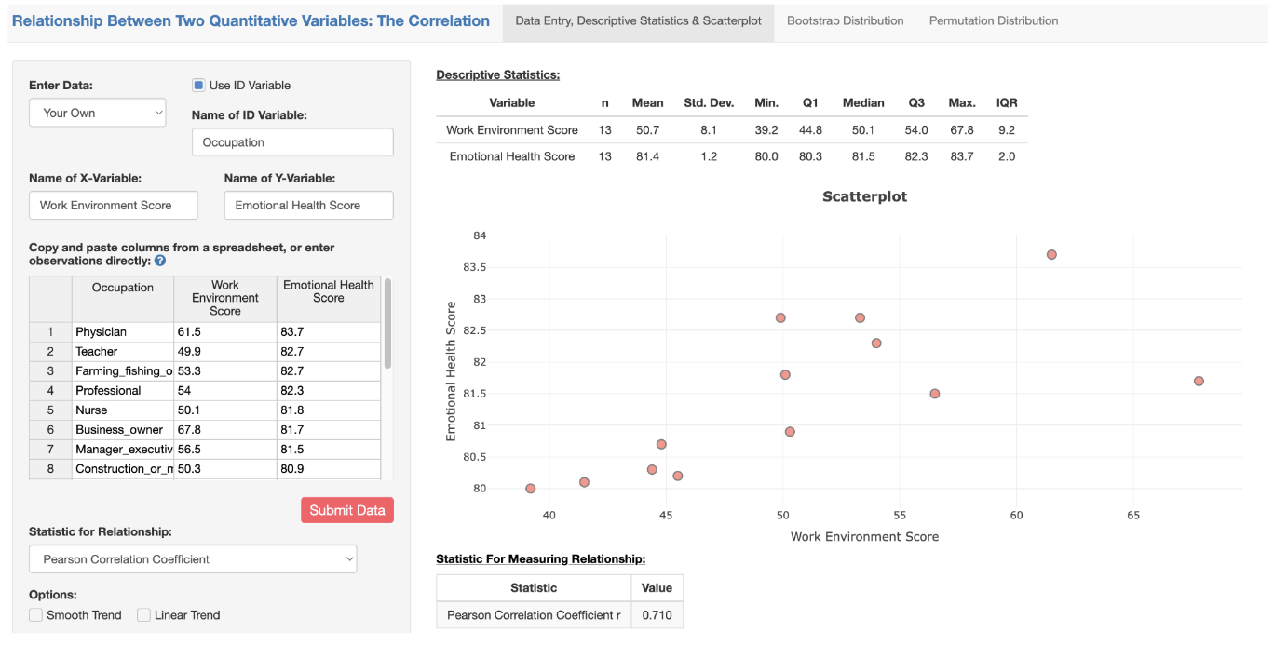This screenshot has height=659, width=1274.
Task: Enable the Linear Trend option
Action: click(143, 614)
